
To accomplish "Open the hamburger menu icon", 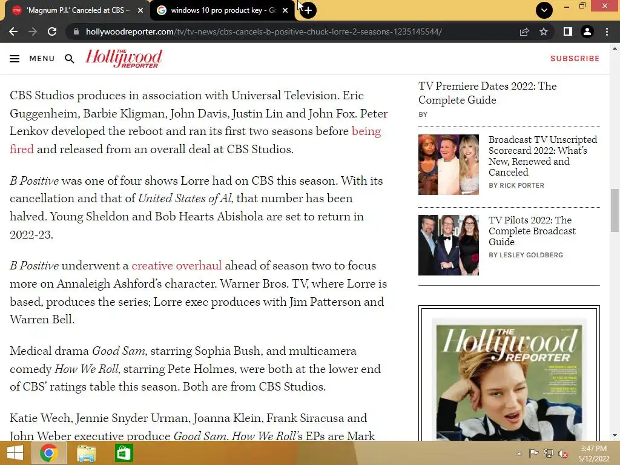I will click(x=15, y=59).
